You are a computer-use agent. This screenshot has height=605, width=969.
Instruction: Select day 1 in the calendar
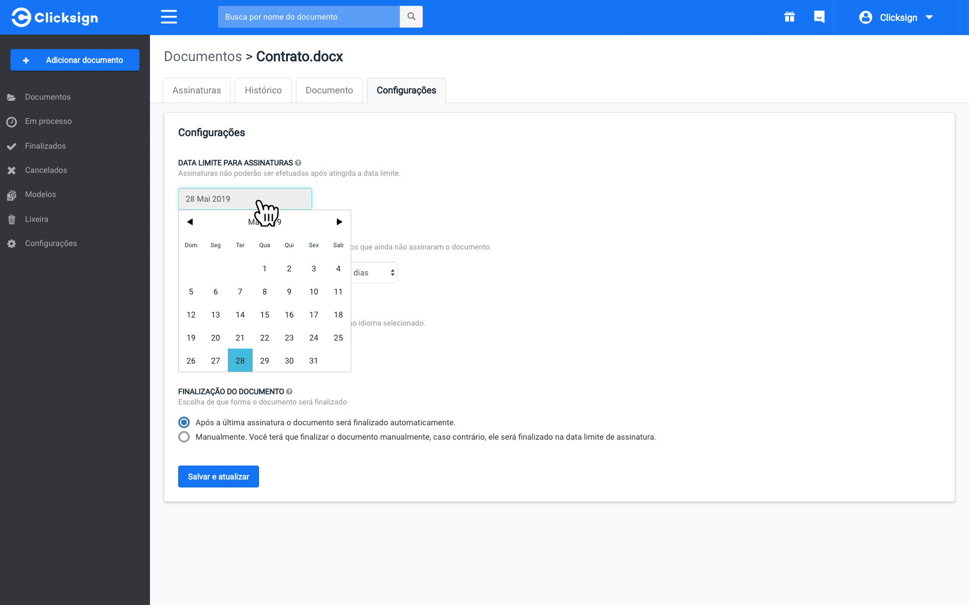pos(265,269)
